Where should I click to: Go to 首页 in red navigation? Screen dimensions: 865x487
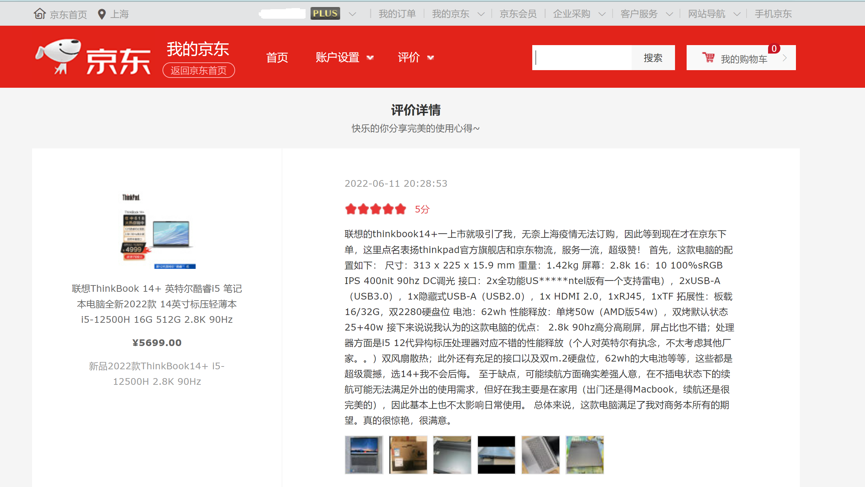277,57
